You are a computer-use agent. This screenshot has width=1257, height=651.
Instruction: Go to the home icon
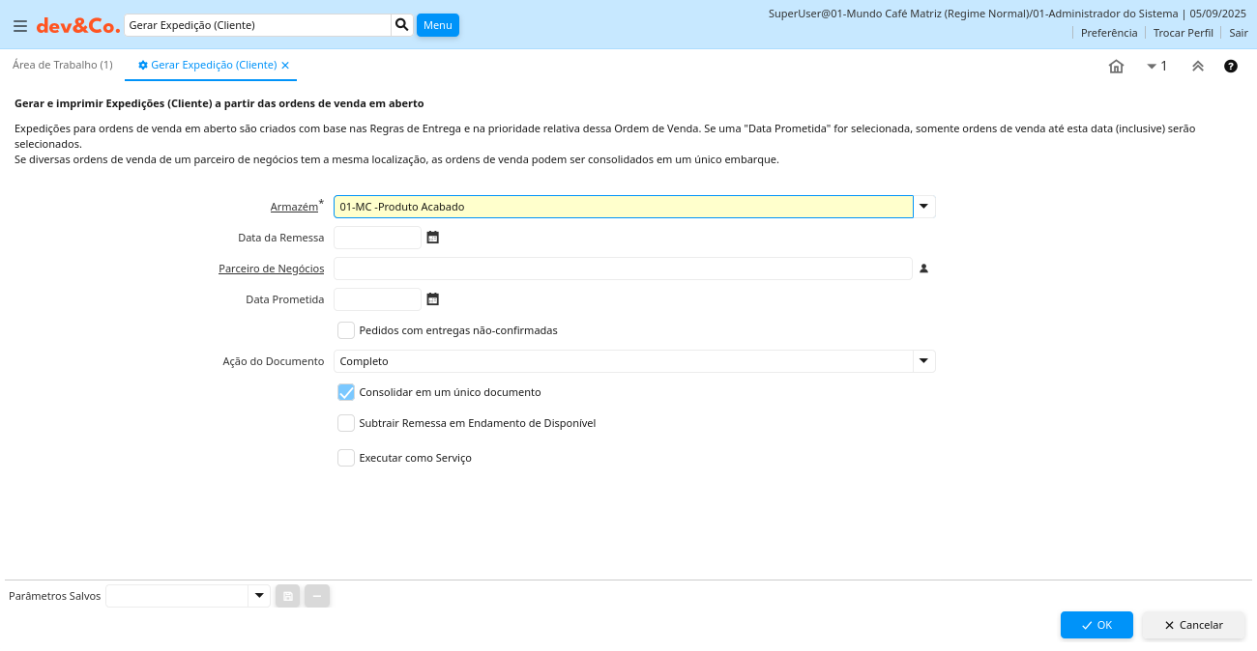(x=1116, y=67)
